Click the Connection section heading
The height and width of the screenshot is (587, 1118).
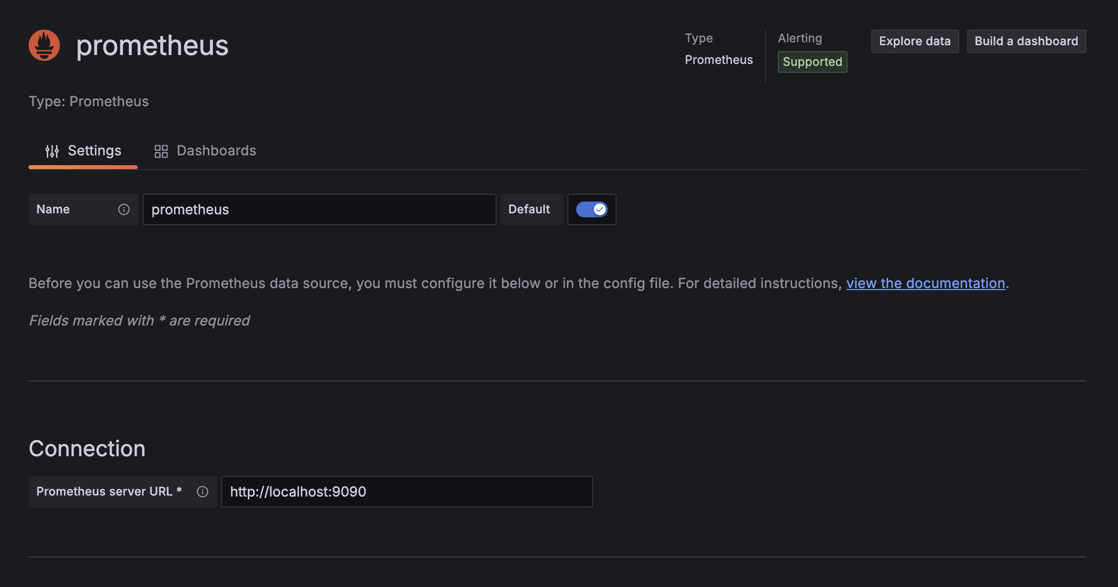(87, 448)
